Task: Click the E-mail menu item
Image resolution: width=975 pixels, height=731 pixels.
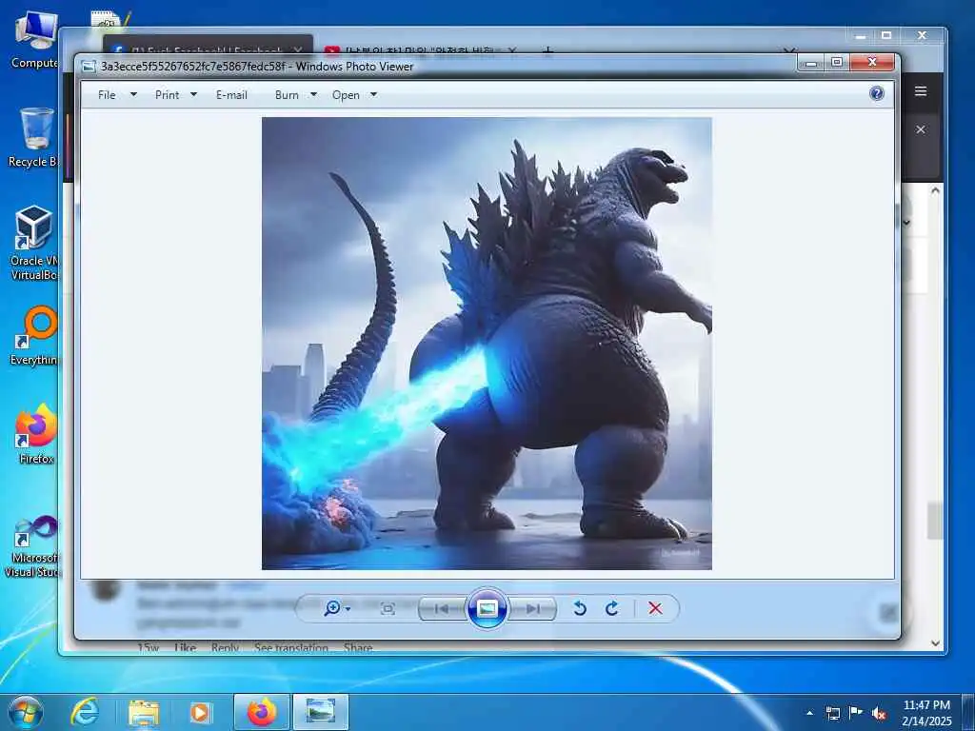Action: [231, 94]
